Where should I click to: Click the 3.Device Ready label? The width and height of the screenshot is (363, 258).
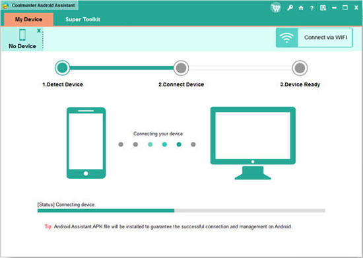[300, 84]
